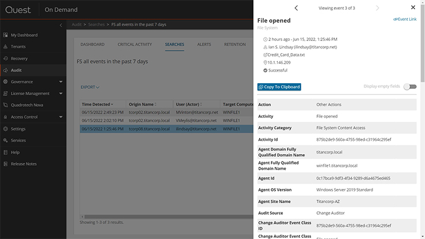Click the Help icon in sidebar
This screenshot has height=239, width=425.
click(x=5, y=152)
